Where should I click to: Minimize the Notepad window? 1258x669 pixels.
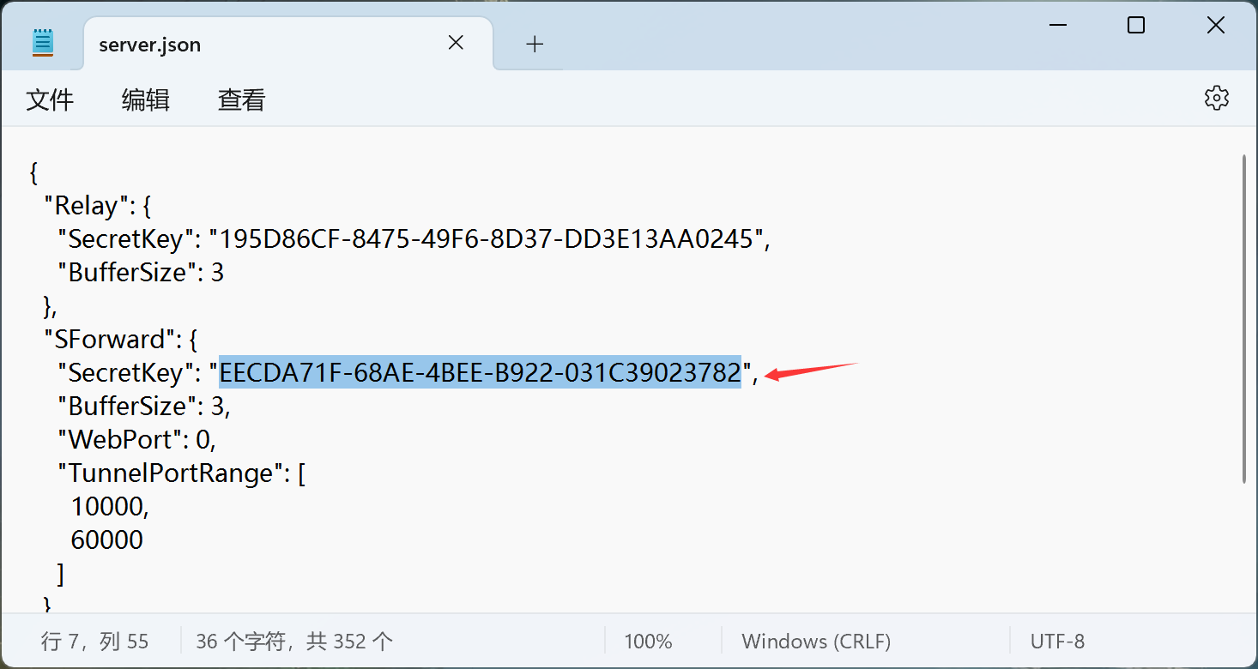pyautogui.click(x=1056, y=26)
